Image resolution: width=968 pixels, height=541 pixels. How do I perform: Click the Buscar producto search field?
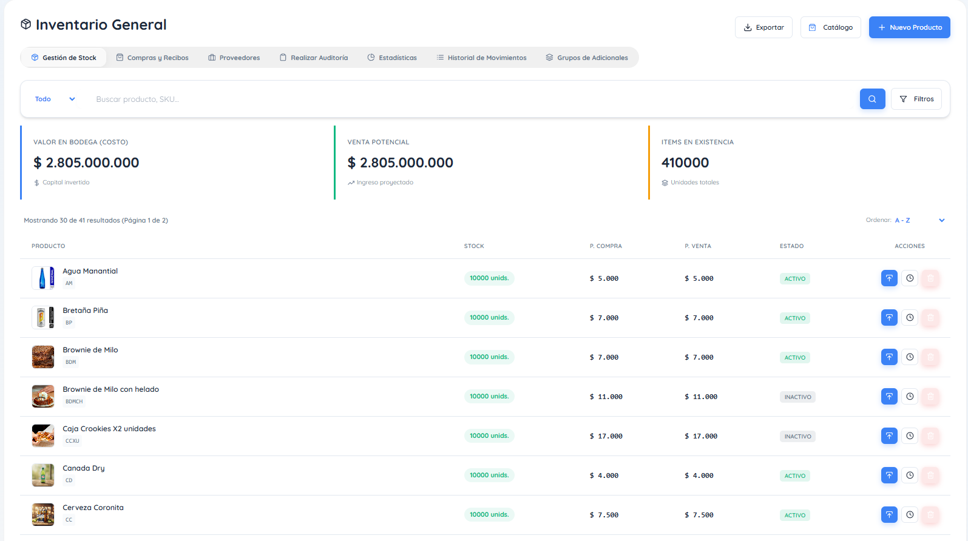pyautogui.click(x=473, y=99)
